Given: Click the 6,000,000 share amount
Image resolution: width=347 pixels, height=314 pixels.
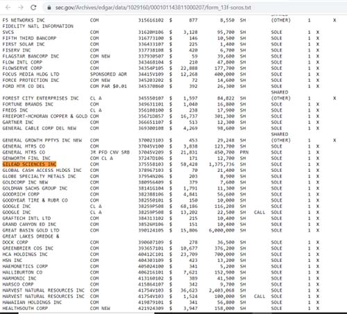Looking at the screenshot, I should [221, 230].
